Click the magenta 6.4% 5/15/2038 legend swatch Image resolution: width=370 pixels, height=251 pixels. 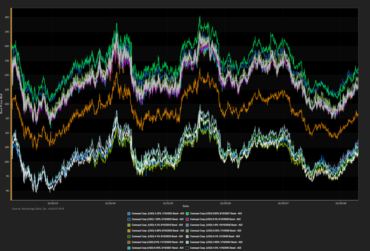[x=187, y=219]
